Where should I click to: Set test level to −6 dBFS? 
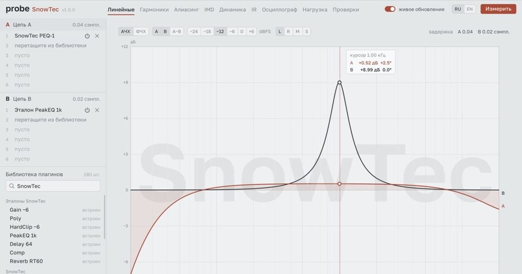(x=232, y=32)
